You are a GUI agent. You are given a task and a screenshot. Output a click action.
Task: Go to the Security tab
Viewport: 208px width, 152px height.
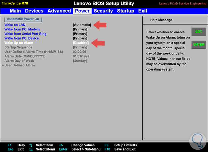(x=103, y=11)
